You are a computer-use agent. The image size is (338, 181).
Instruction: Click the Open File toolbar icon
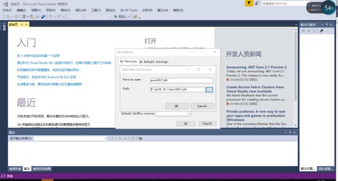point(32,16)
